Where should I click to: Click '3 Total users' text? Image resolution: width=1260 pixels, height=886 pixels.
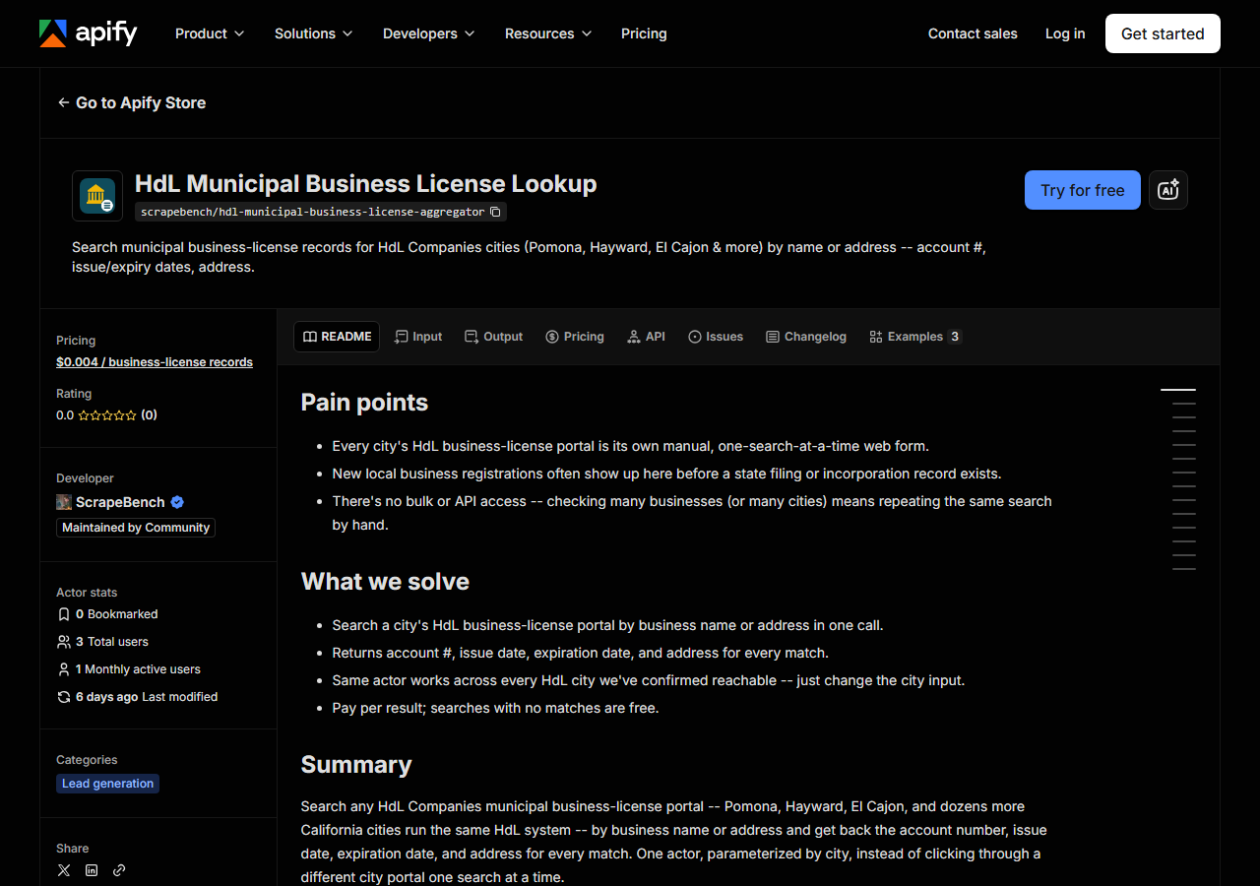(x=112, y=642)
